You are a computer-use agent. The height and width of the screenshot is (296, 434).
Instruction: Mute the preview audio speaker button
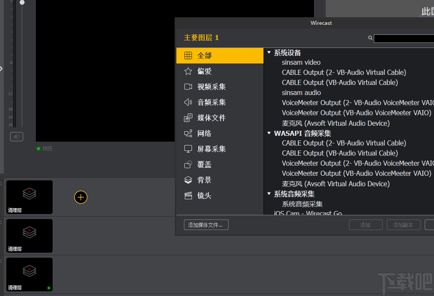(x=16, y=137)
